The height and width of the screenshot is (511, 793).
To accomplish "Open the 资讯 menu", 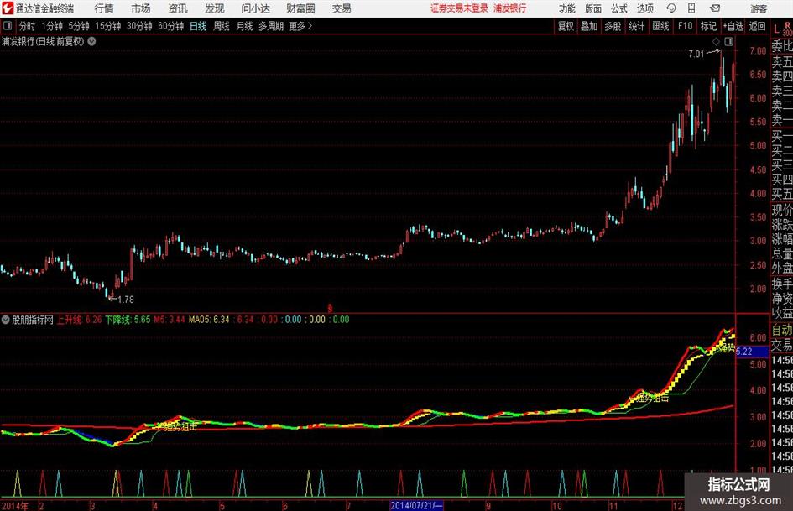I will tap(178, 8).
